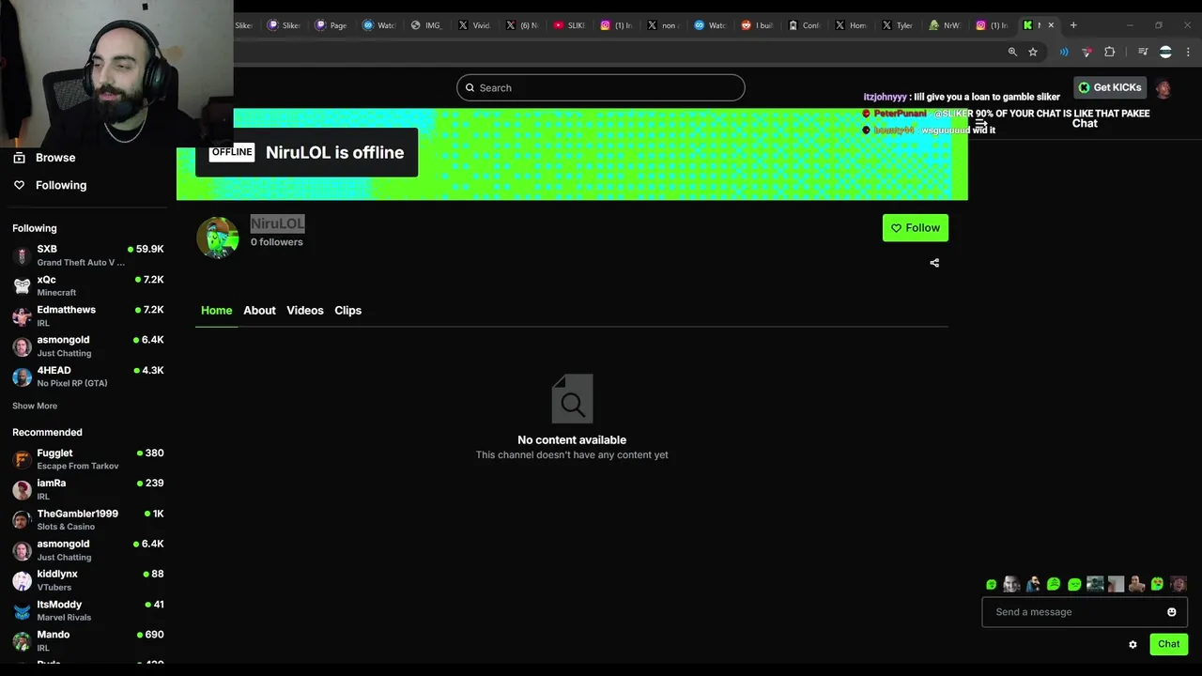Open chat settings gear icon
Screen dimensions: 1202x676
(x=1133, y=644)
